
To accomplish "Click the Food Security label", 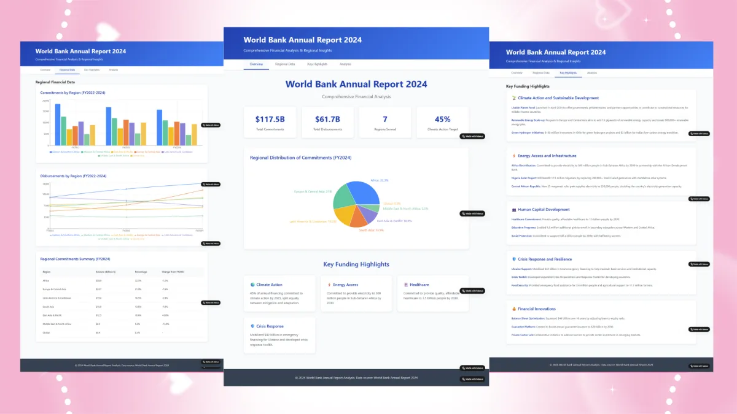I will pos(521,285).
